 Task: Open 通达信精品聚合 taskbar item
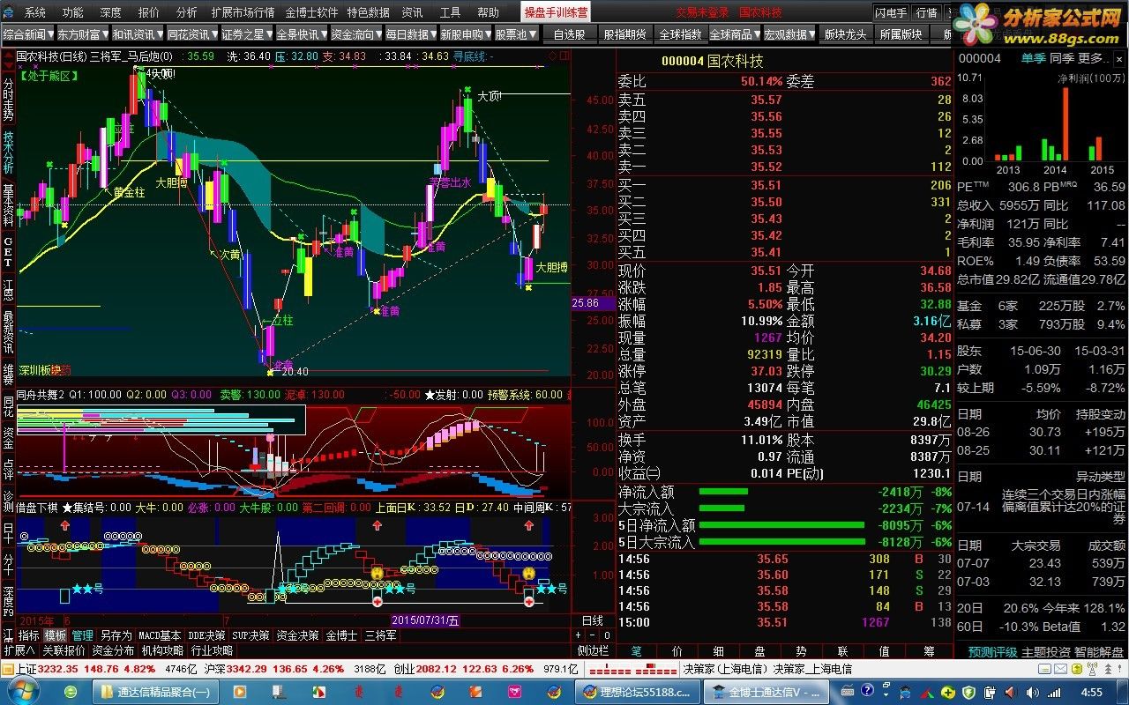coord(156,692)
